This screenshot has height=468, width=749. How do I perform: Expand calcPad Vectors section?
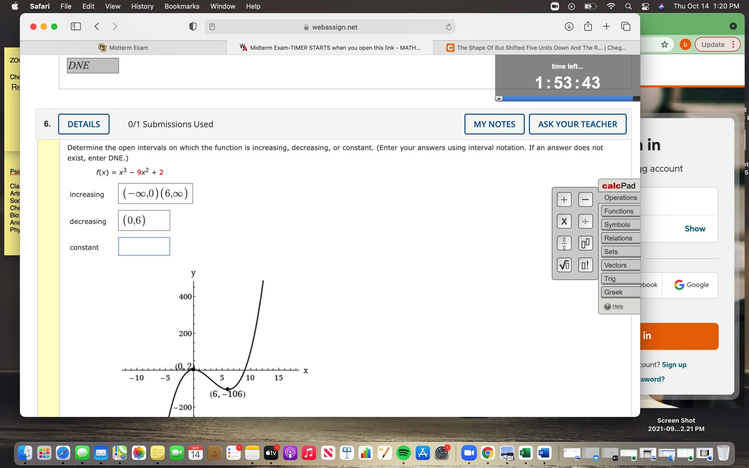(x=620, y=265)
